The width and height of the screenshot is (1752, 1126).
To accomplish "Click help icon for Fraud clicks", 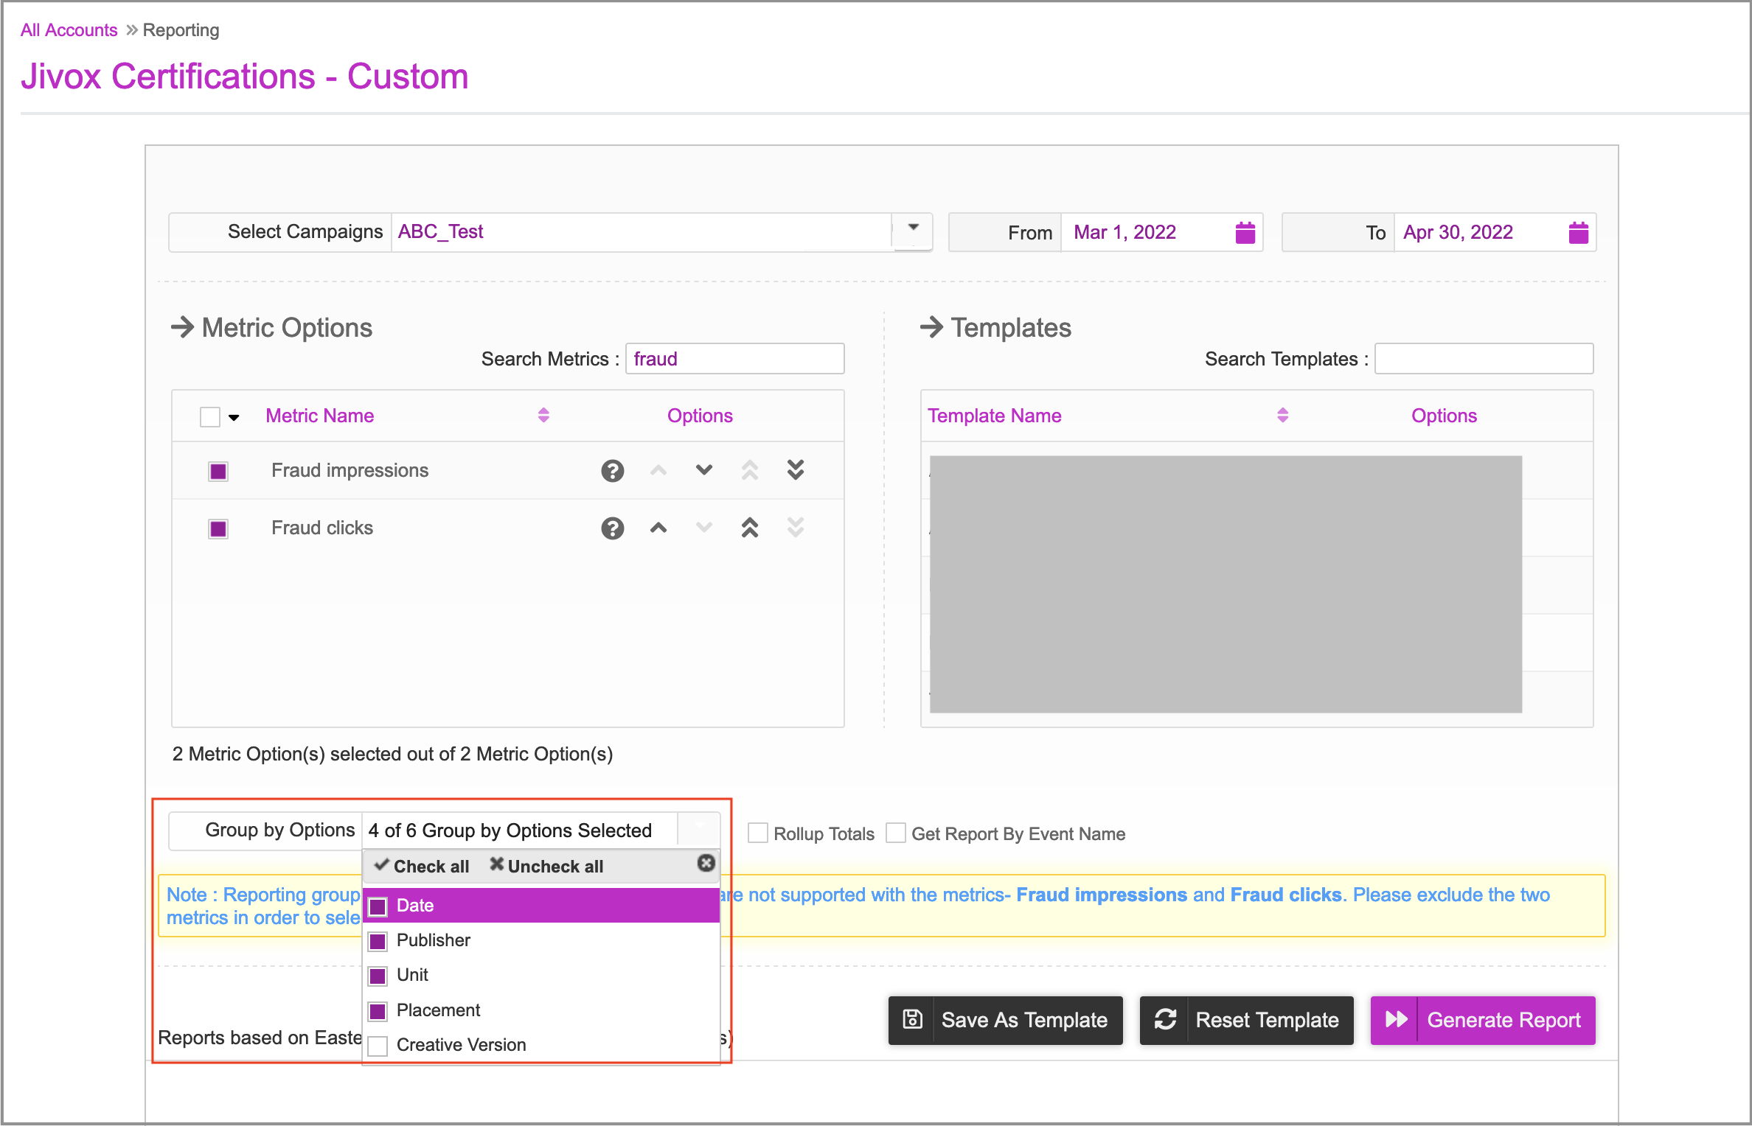I will 612,528.
